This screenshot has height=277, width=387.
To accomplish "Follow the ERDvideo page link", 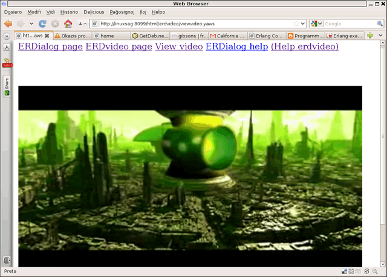I will coord(119,46).
